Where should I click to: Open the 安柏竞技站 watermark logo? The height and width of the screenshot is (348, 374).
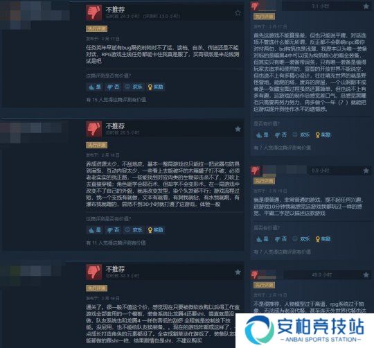coord(305,331)
